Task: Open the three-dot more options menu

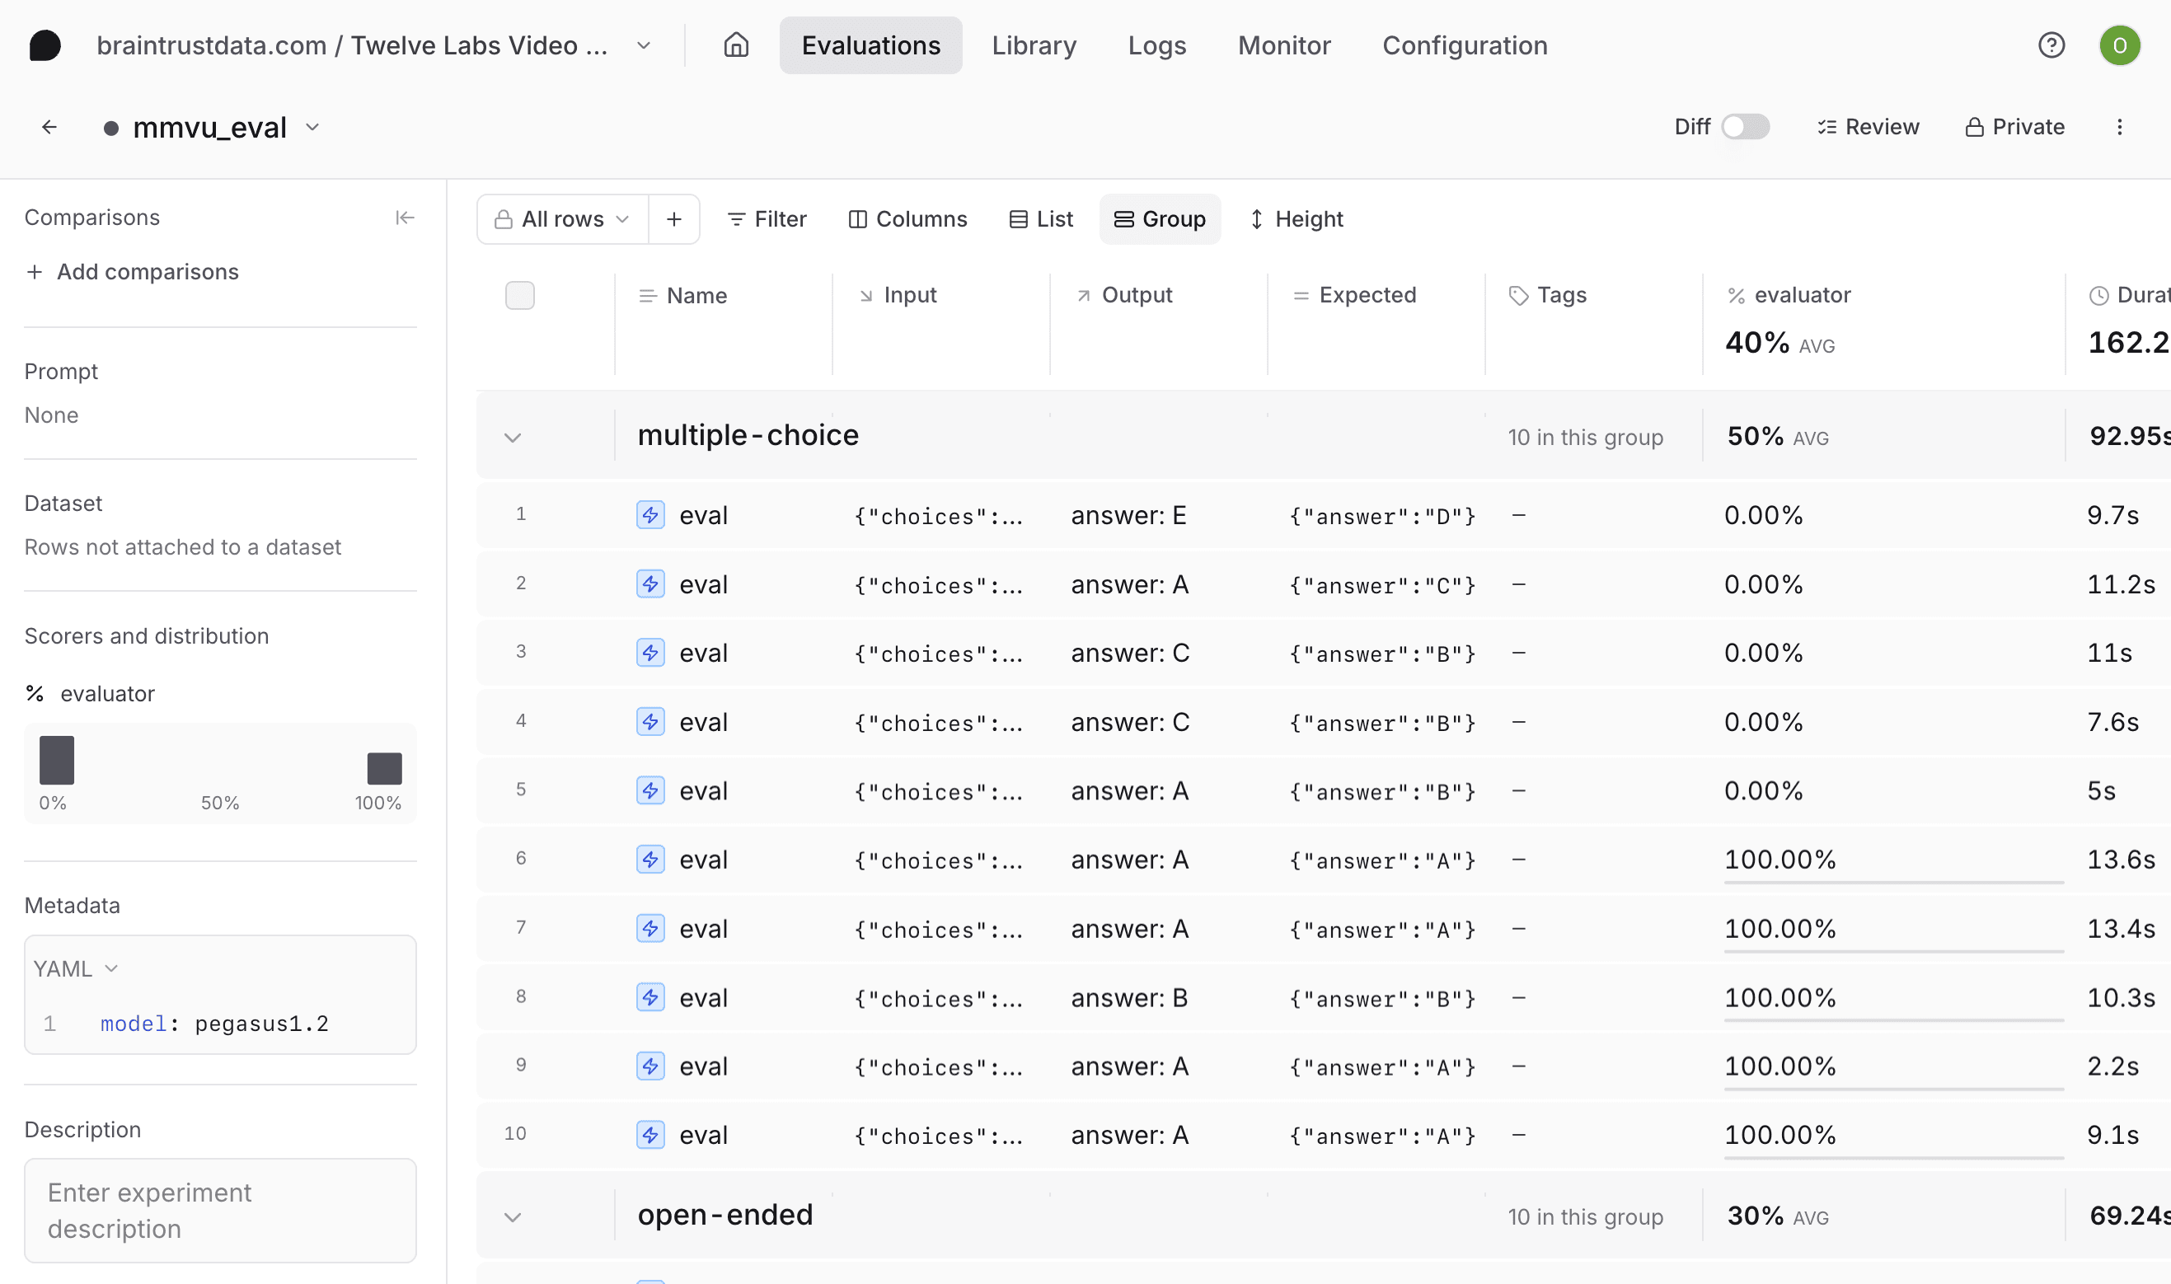Action: 2119,127
